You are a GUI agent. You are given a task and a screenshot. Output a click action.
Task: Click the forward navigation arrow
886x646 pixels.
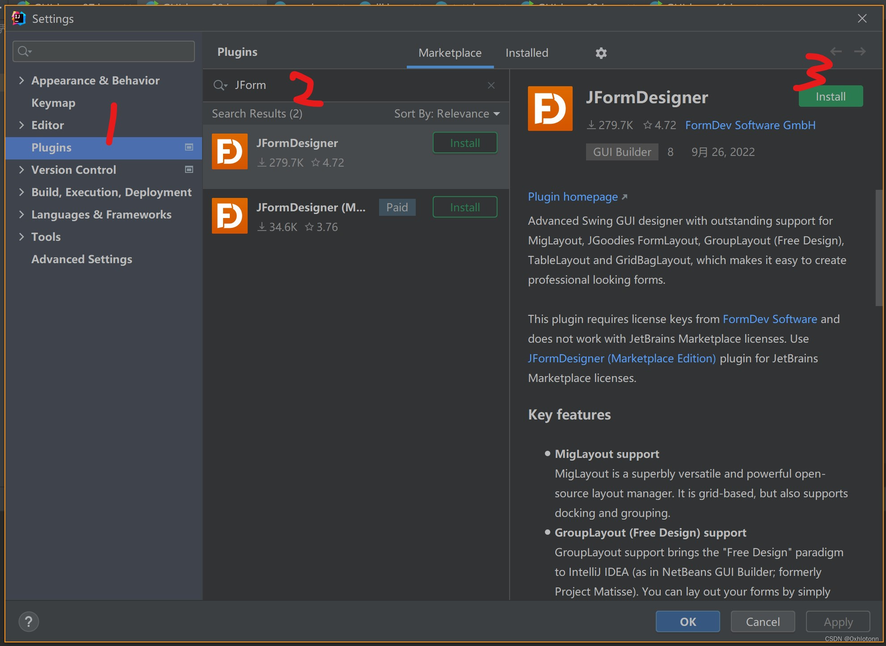(860, 52)
